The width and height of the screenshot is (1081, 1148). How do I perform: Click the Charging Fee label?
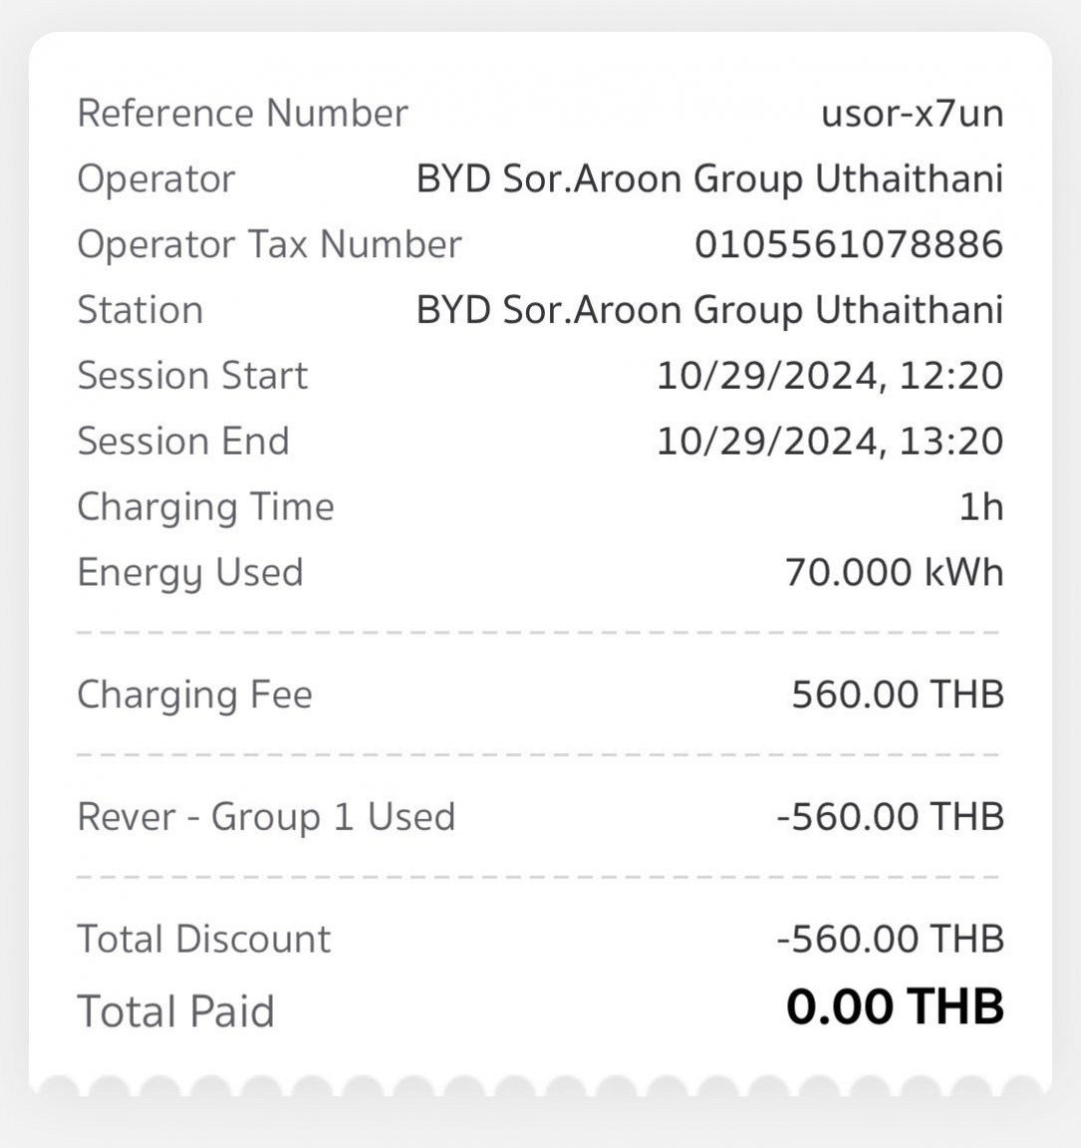[x=194, y=696]
